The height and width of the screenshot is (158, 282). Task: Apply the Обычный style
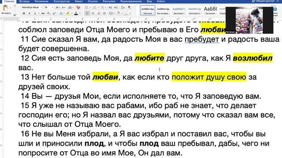(148, 11)
